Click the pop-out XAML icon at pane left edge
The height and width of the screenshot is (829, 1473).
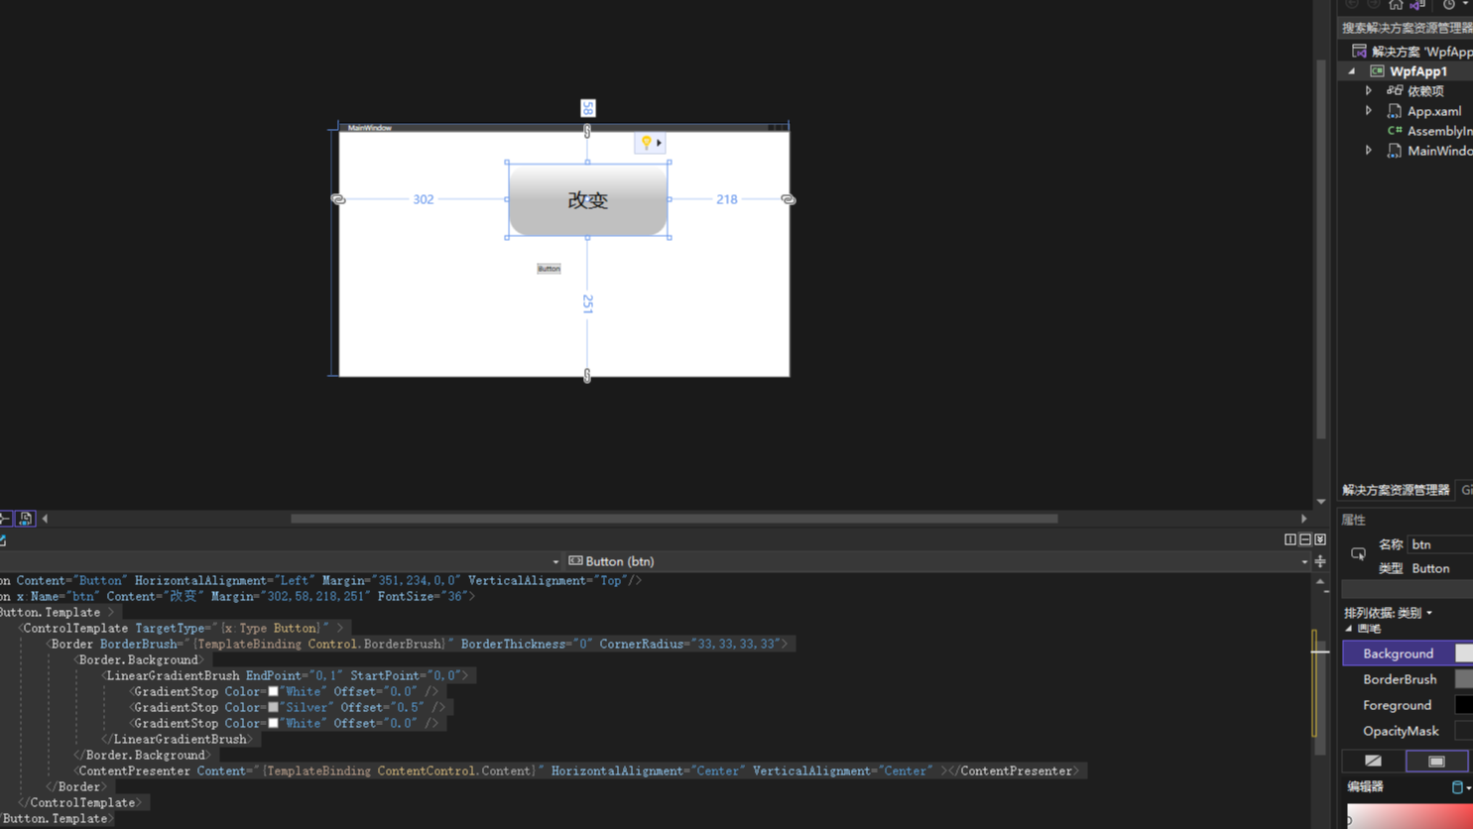pos(3,540)
